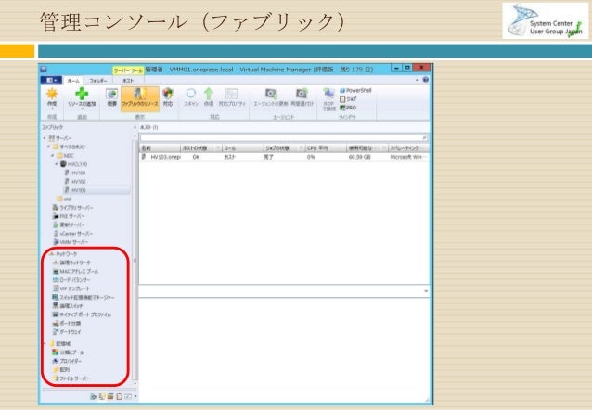Select 論理スイッチ node
Screen dimensions: 592x410
tap(67, 306)
